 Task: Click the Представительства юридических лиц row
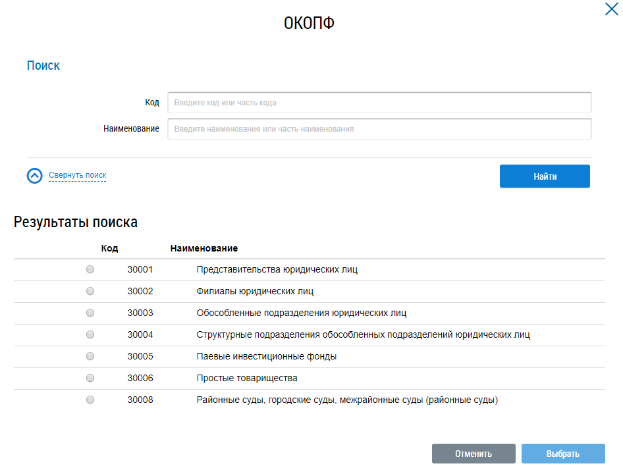coord(277,269)
